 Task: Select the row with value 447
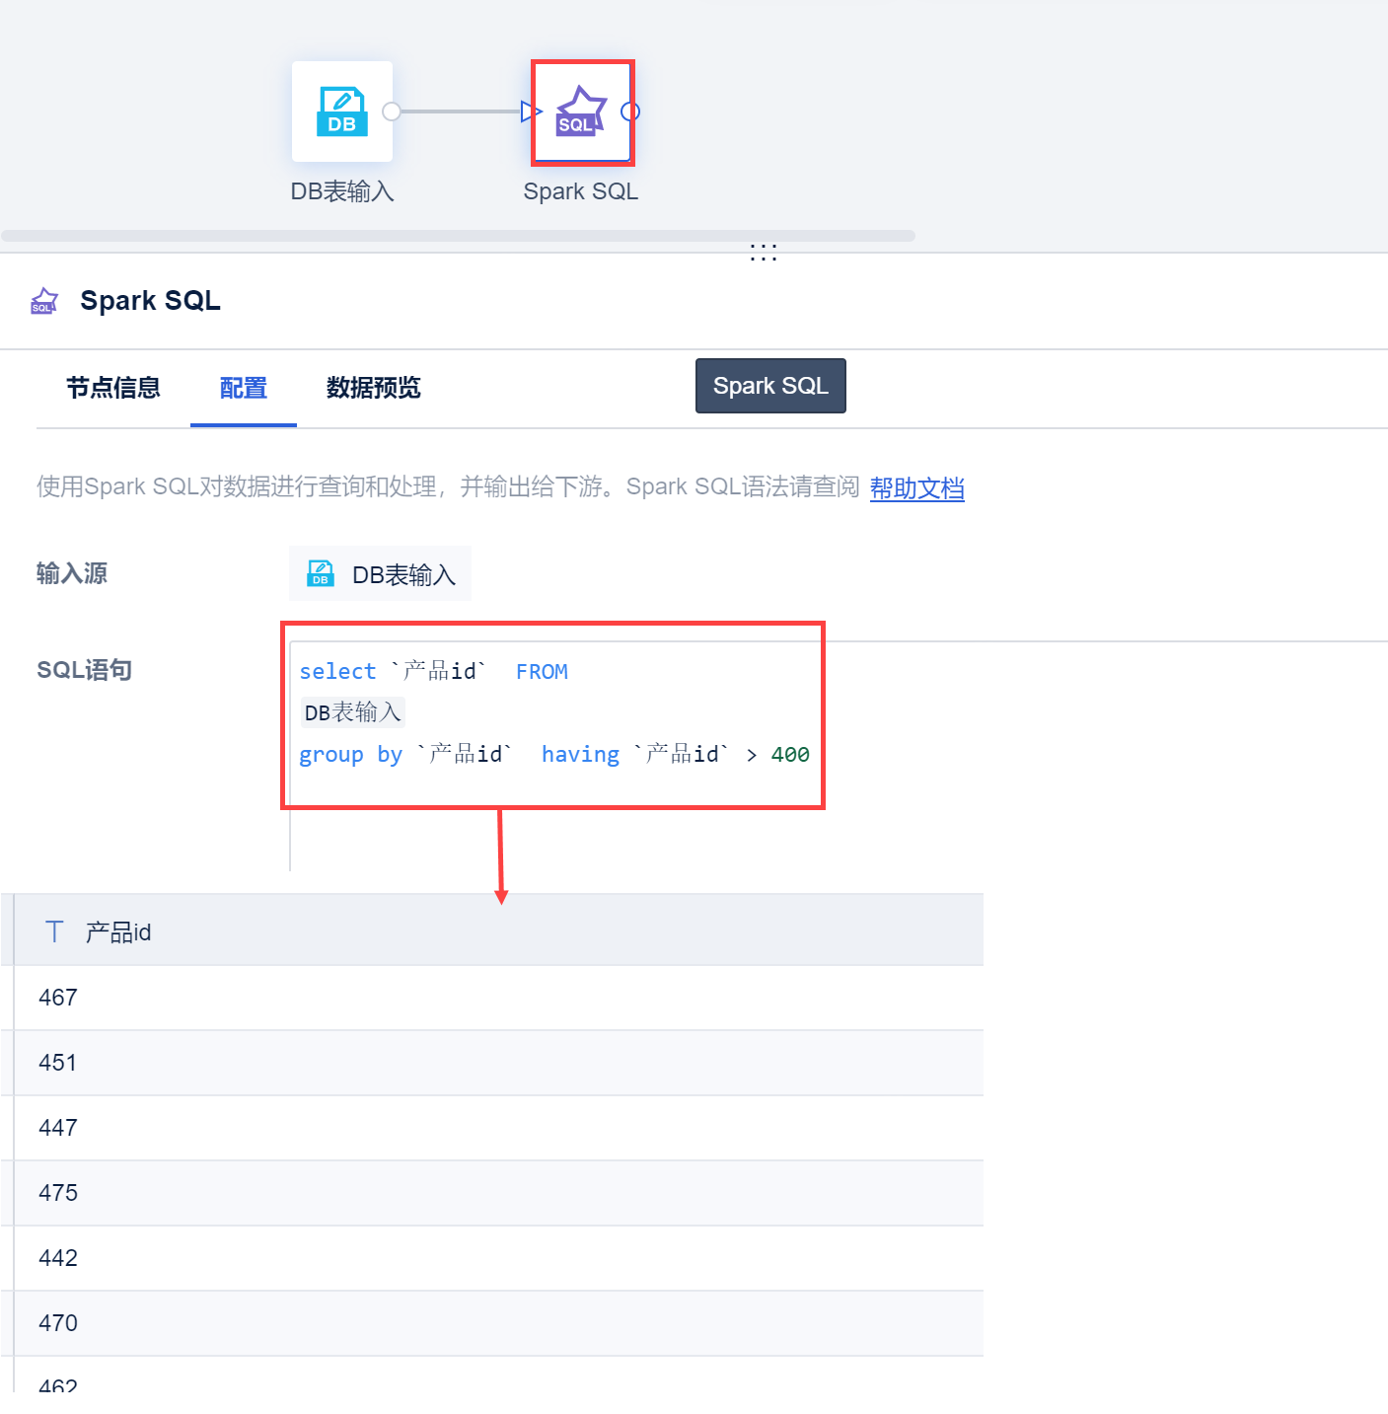499,1128
